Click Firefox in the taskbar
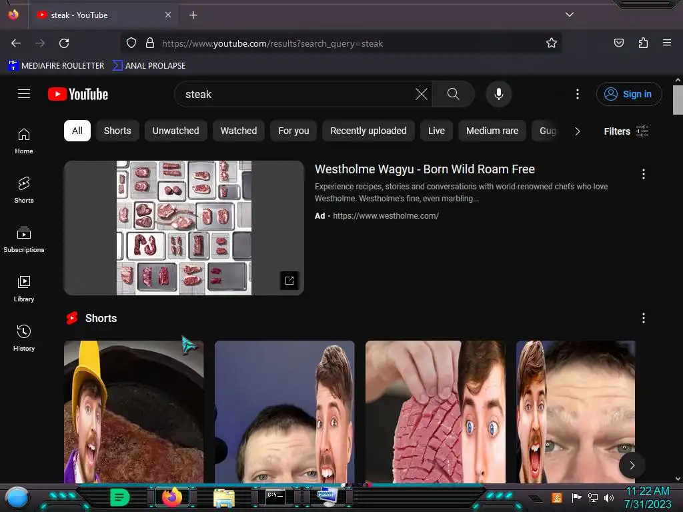Viewport: 683px width, 512px height. click(172, 497)
